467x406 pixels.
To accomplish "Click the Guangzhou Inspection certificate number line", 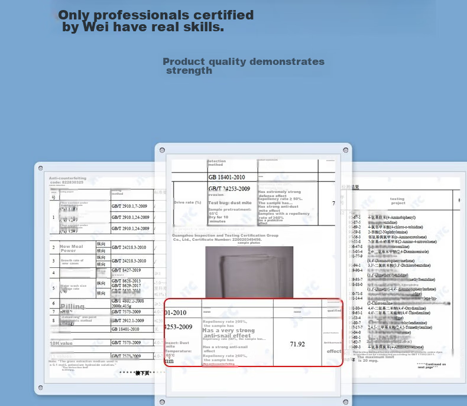I will tap(225, 237).
